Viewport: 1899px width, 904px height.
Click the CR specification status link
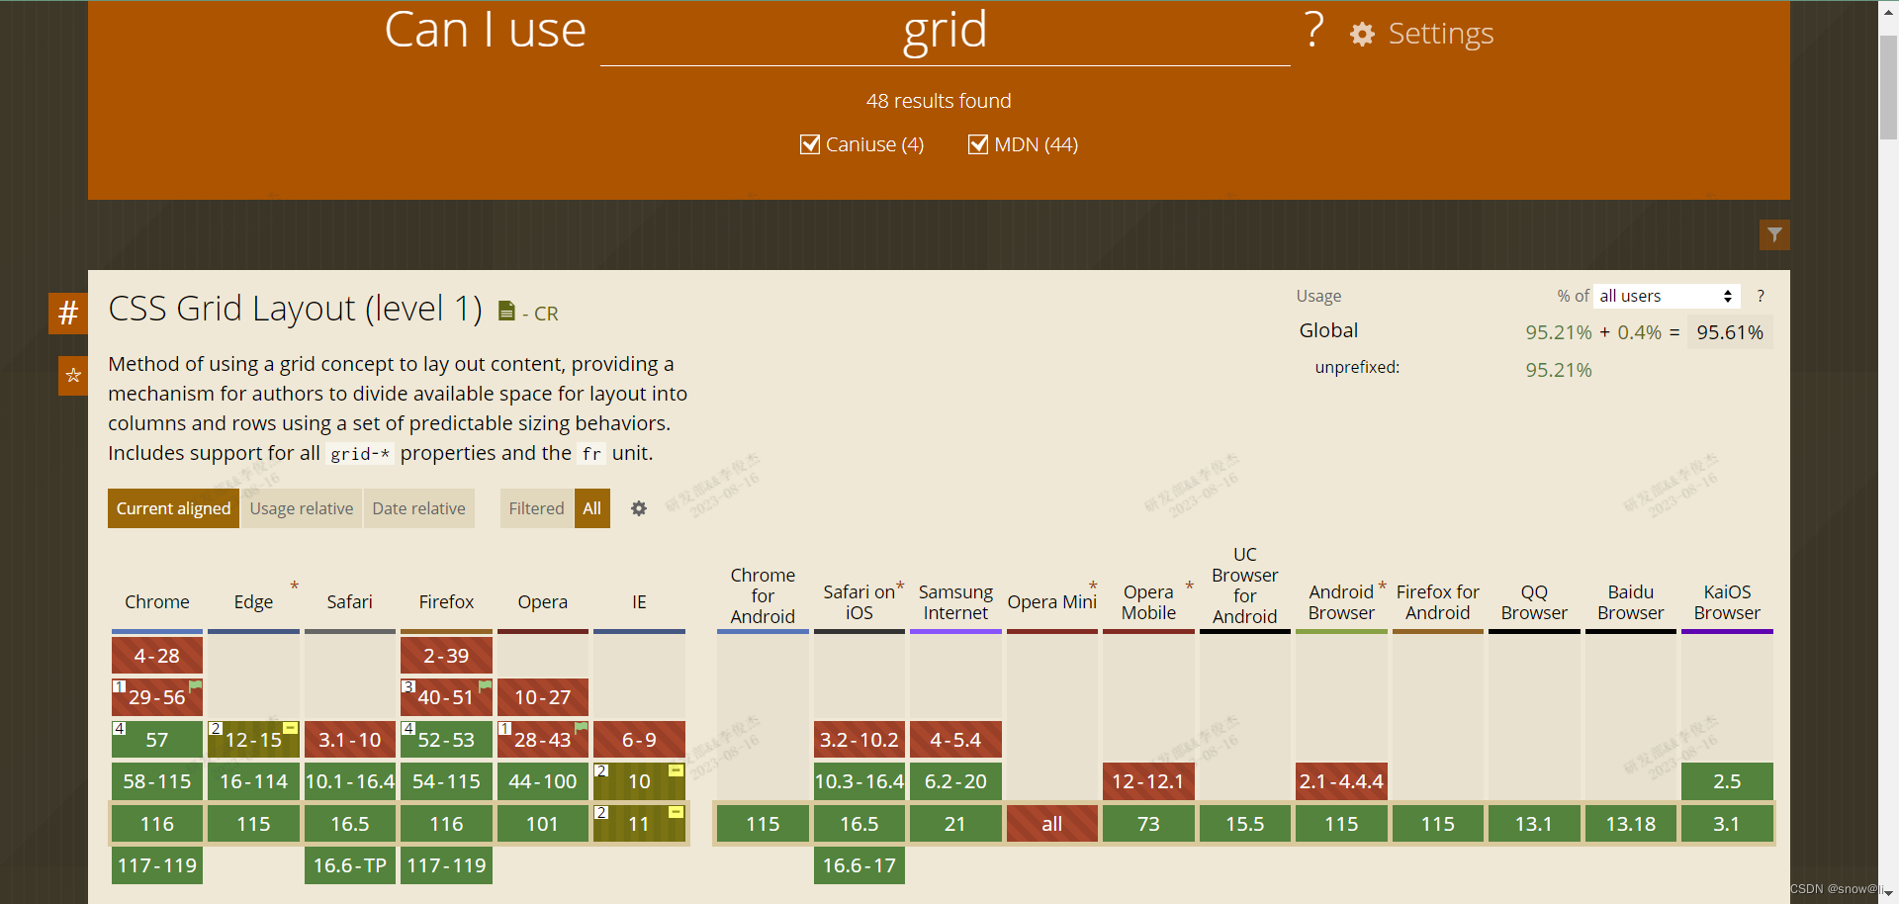pyautogui.click(x=547, y=314)
